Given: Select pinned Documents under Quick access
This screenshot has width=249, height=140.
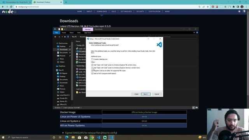Looking at the screenshot, I should coord(64,52).
